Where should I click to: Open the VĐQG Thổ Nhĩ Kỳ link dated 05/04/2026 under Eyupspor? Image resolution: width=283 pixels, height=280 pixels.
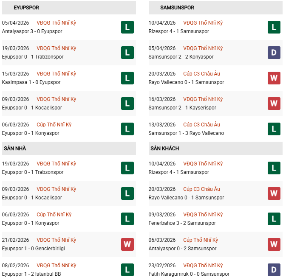(x=57, y=23)
